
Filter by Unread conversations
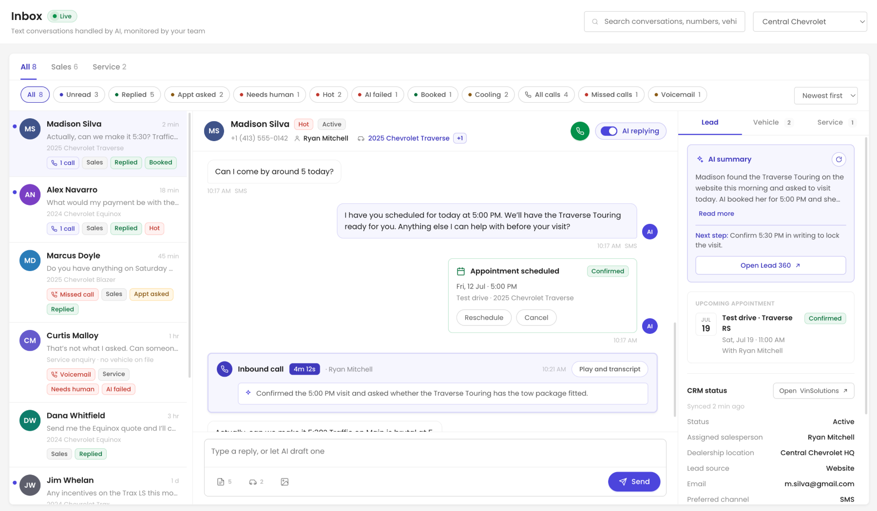[x=78, y=94]
